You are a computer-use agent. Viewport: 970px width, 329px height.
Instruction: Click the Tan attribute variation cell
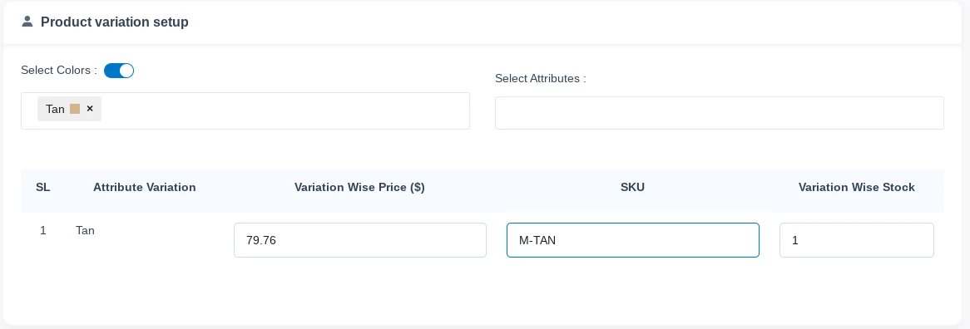click(85, 230)
